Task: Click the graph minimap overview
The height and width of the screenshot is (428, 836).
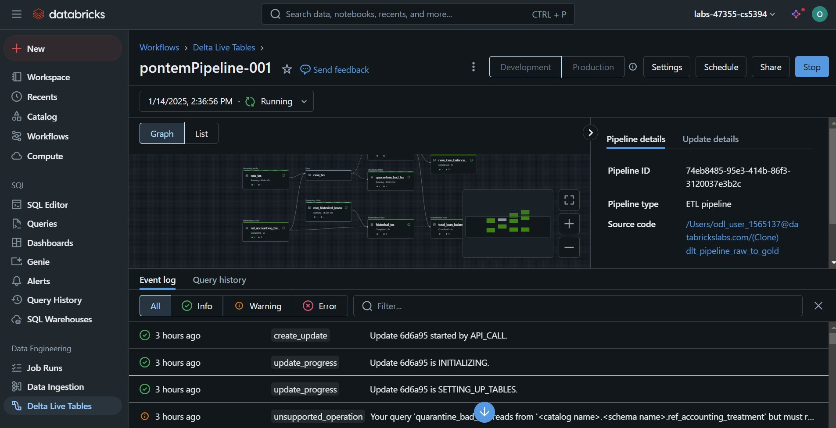Action: (x=508, y=224)
